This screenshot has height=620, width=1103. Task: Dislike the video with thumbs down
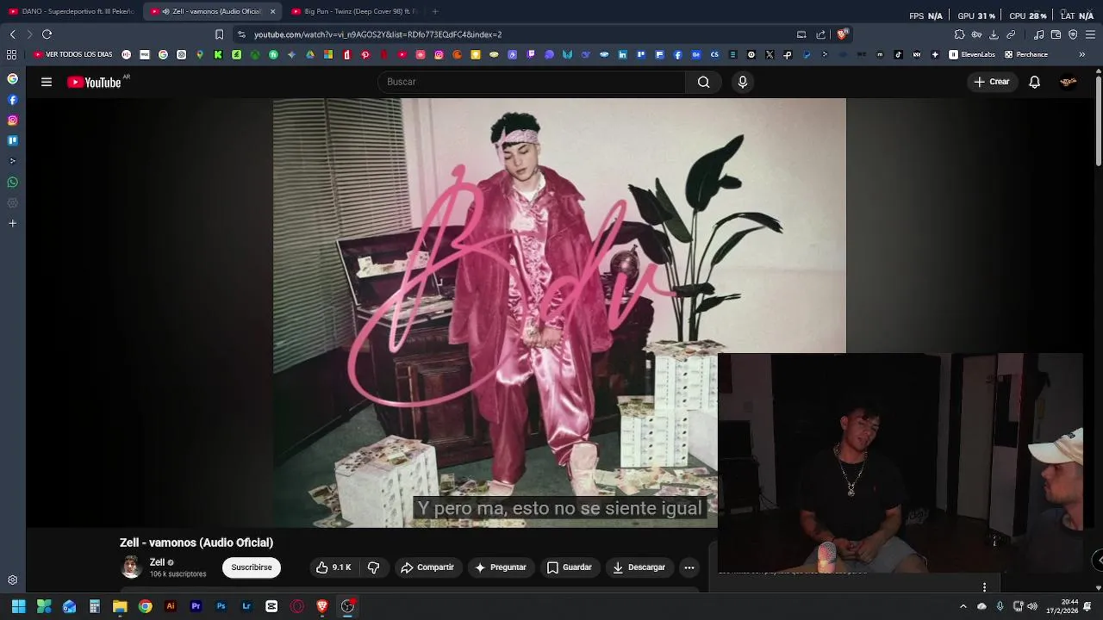[x=374, y=567]
